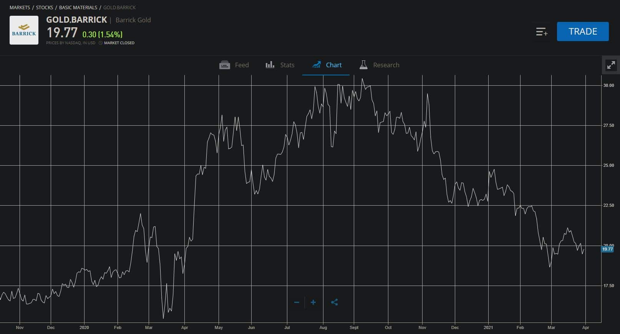Open the add-to-watchlist list icon
Screen dimensions: 620x334
pos(542,32)
